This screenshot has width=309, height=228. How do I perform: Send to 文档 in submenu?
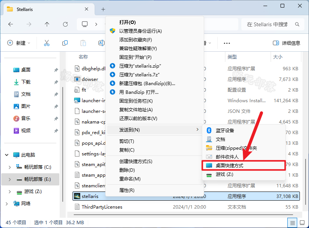pos(244,139)
